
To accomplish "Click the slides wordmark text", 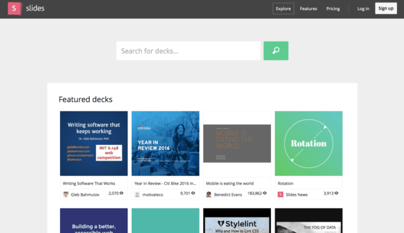I will click(35, 8).
